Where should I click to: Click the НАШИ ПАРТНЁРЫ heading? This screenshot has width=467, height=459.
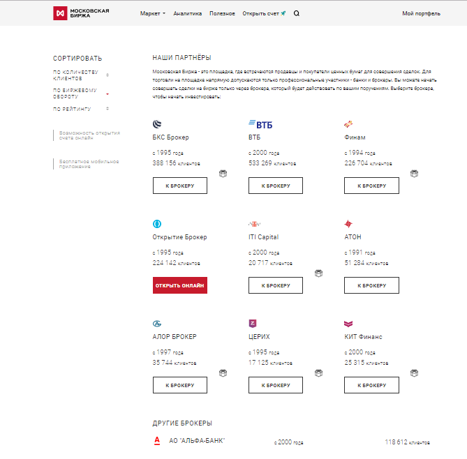tap(181, 58)
